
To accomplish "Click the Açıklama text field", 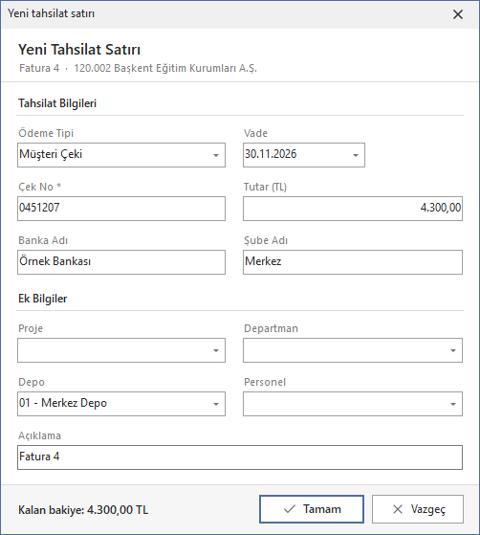I will click(x=240, y=457).
